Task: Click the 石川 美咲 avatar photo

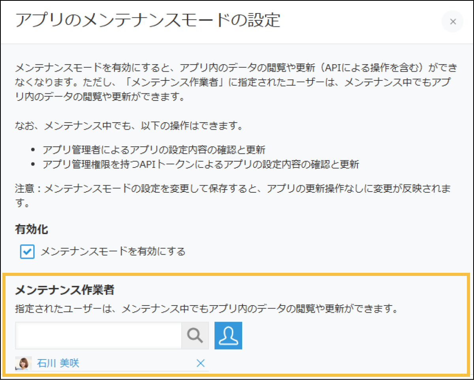Action: coord(23,363)
